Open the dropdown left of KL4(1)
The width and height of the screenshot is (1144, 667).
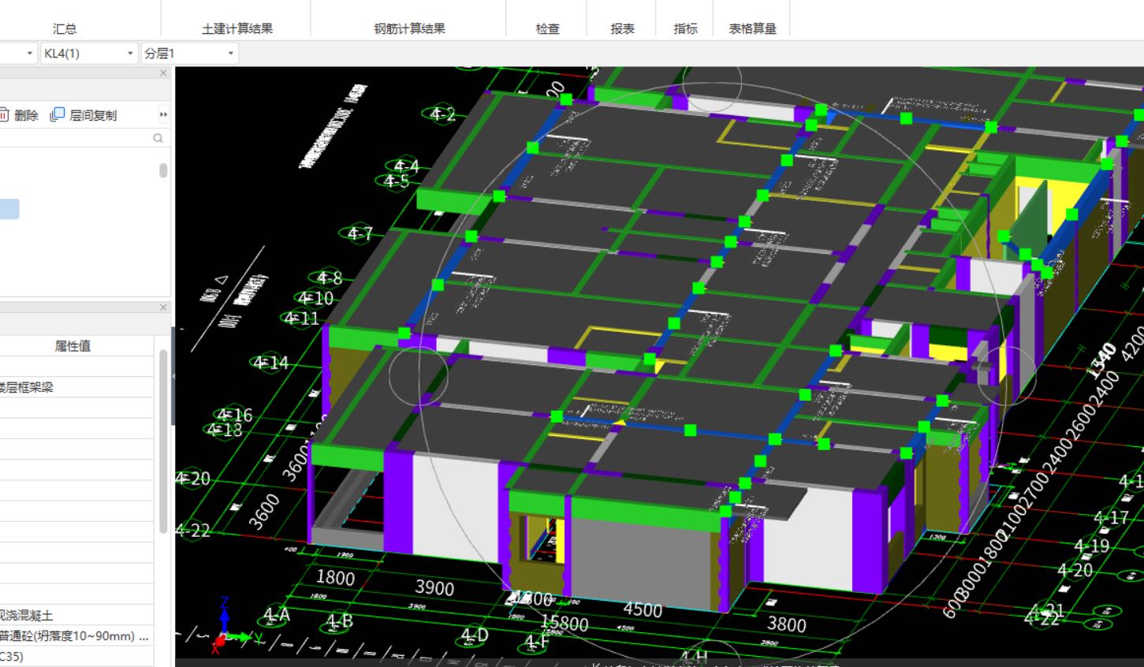pyautogui.click(x=30, y=54)
